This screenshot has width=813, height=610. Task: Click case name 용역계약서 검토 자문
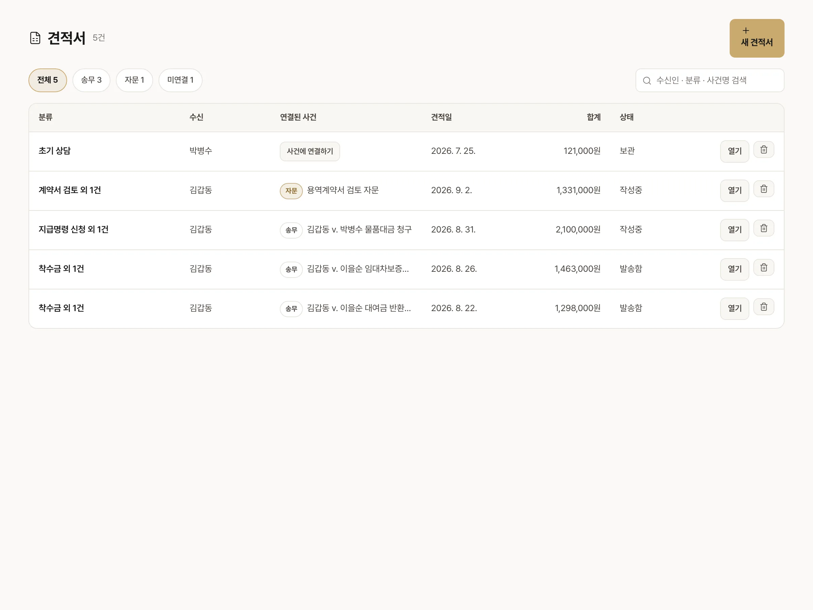pyautogui.click(x=342, y=190)
